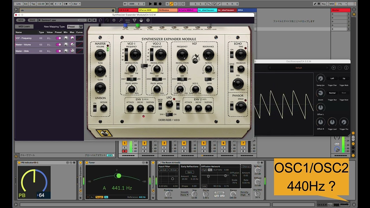Toggle the Draw Mode pencil icon
The image size is (370, 208).
[x=315, y=4]
